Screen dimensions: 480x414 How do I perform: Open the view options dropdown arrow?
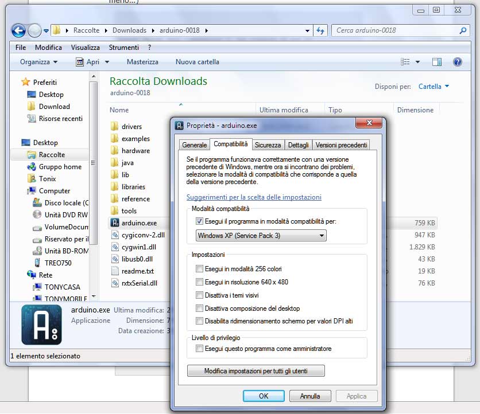[x=417, y=62]
